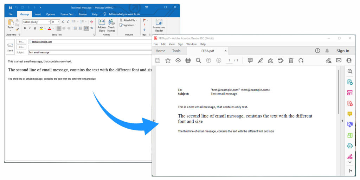Open the font size 11 dropdown
Viewport: 360px width, 180px height.
tap(59, 22)
